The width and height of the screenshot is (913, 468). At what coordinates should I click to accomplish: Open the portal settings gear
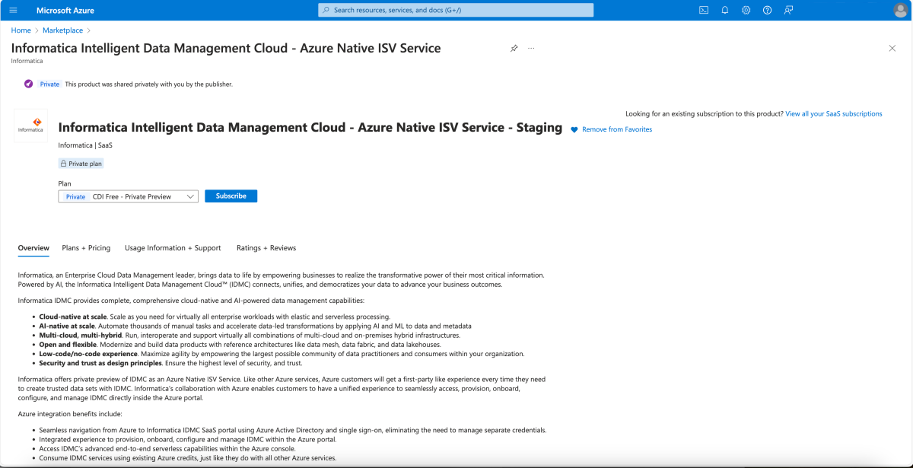click(x=746, y=10)
